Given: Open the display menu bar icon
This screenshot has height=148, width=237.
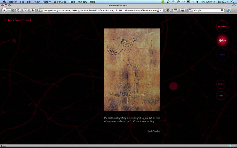Looking at the screenshot, I should point(188,2).
